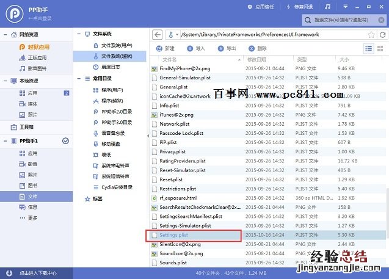The height and width of the screenshot is (279, 389).
Task: Collapse the 常用目录 tree node
Action: tap(79, 79)
